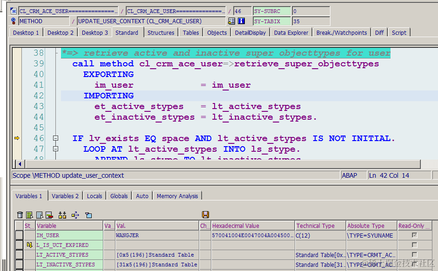The width and height of the screenshot is (438, 271).
Task: Click the SY-SUBRC value field
Action: coord(311,11)
